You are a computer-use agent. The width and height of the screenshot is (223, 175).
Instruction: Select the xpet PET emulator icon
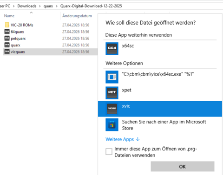pyautogui.click(x=112, y=93)
